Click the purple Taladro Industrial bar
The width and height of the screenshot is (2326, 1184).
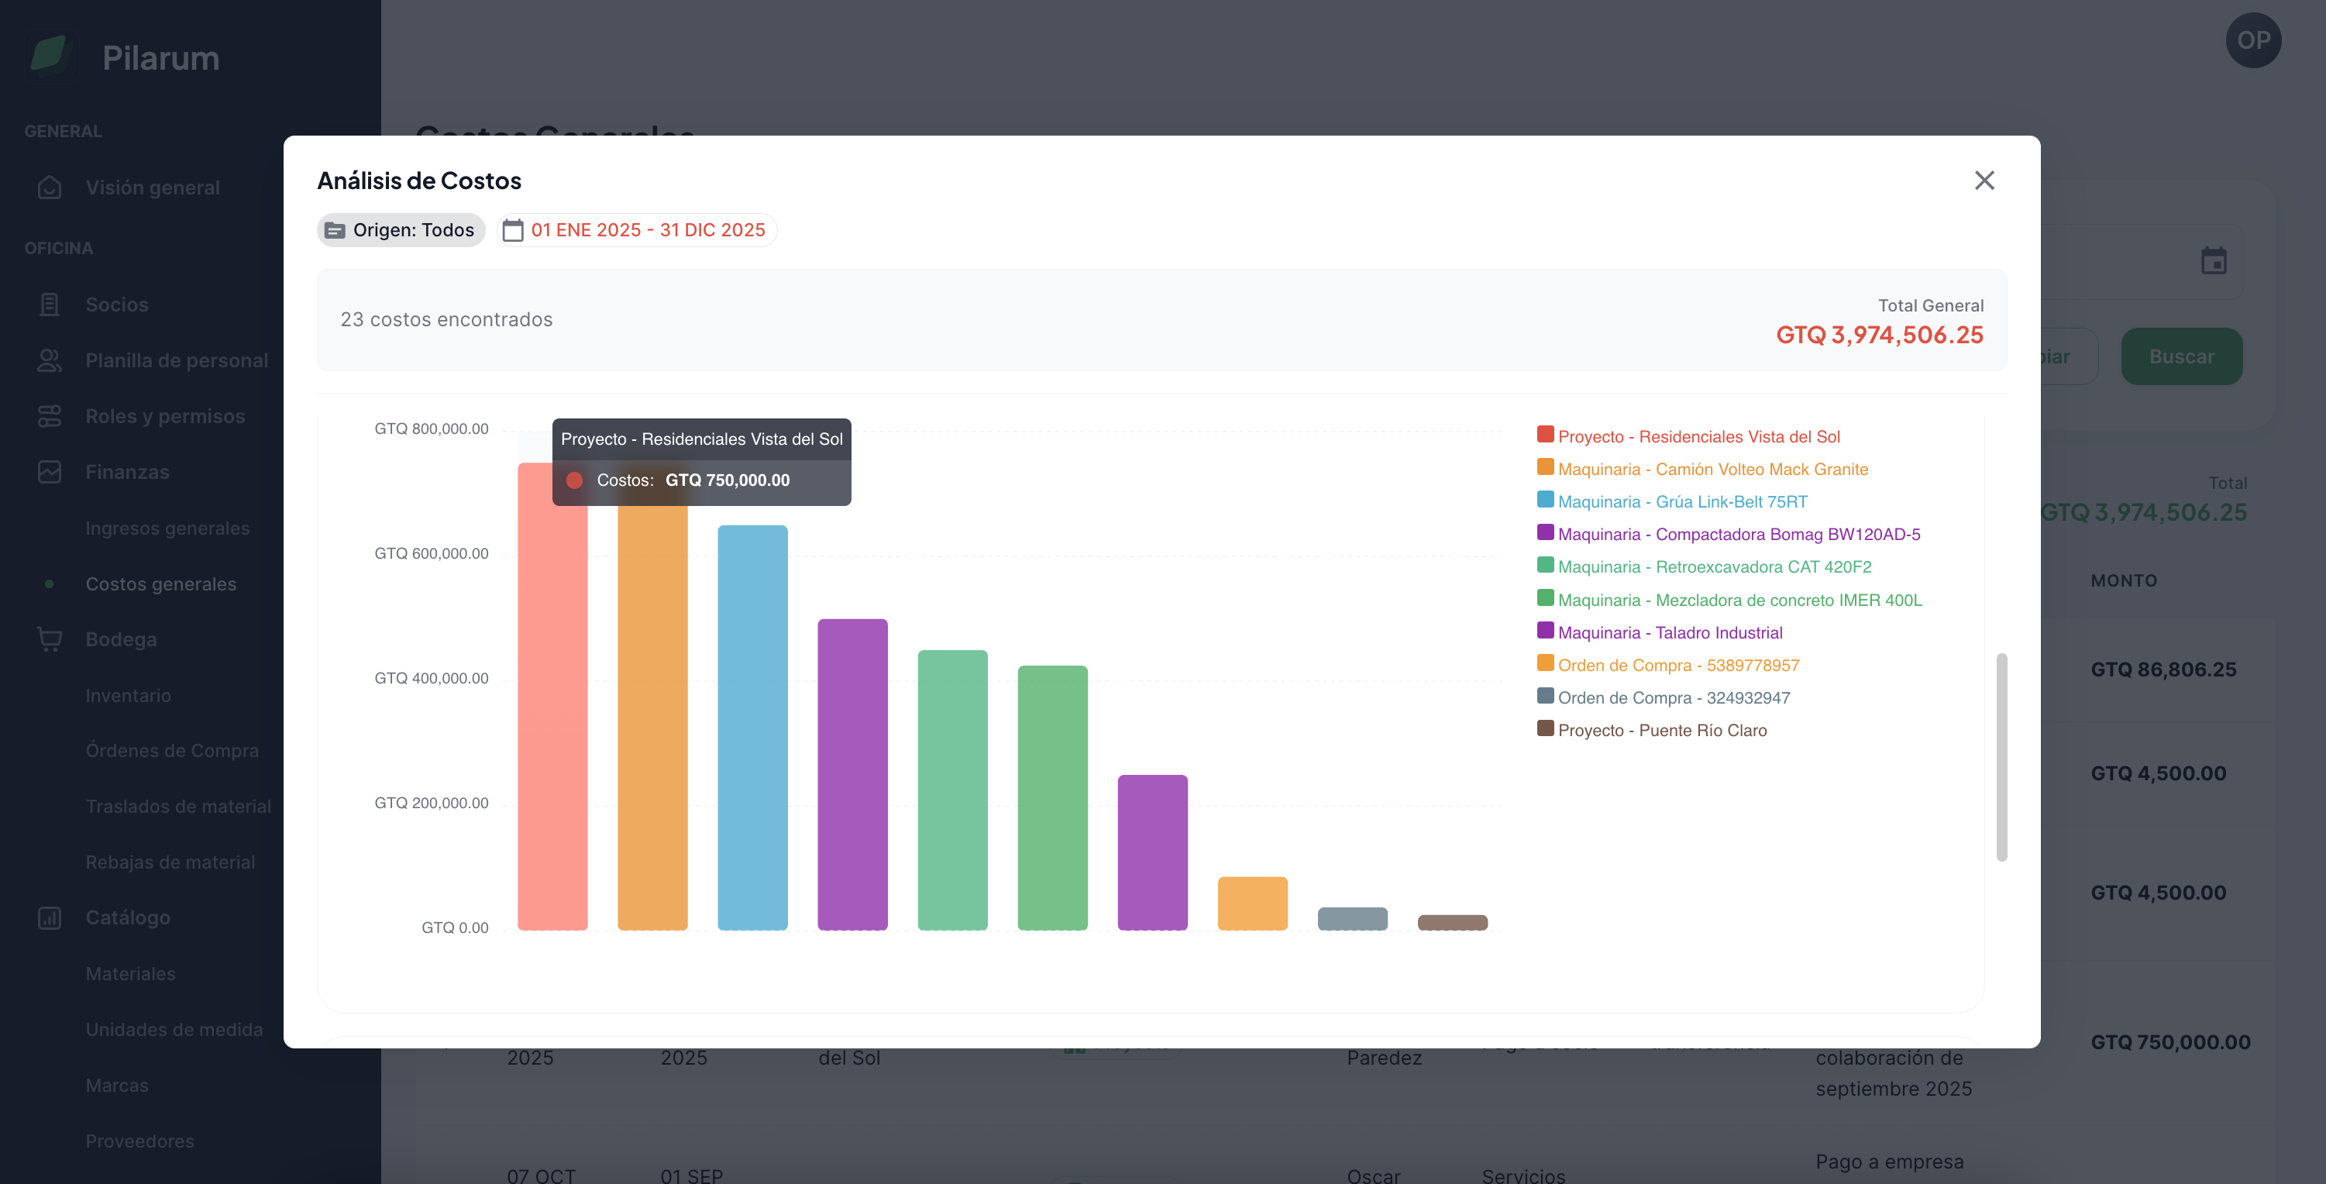pos(1152,852)
